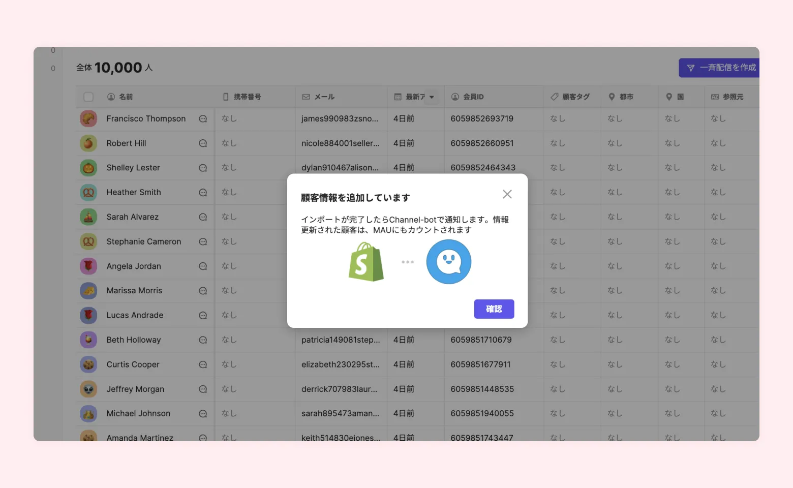Open chat icon for Robert Hill

(203, 143)
